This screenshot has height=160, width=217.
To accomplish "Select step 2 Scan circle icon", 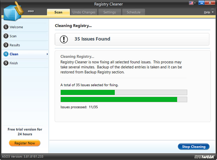I will click(x=6, y=36).
